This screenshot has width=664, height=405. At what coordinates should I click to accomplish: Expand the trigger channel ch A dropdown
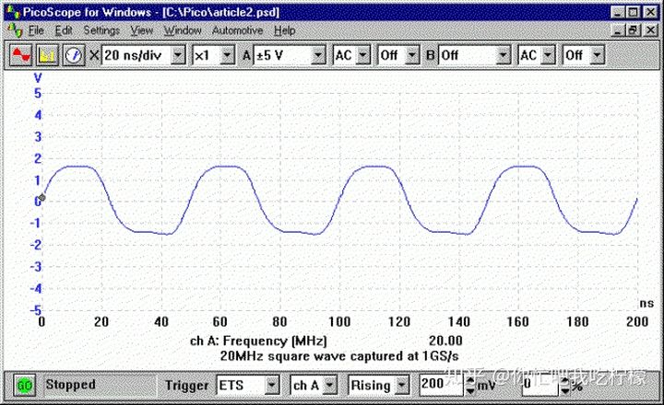pos(330,385)
